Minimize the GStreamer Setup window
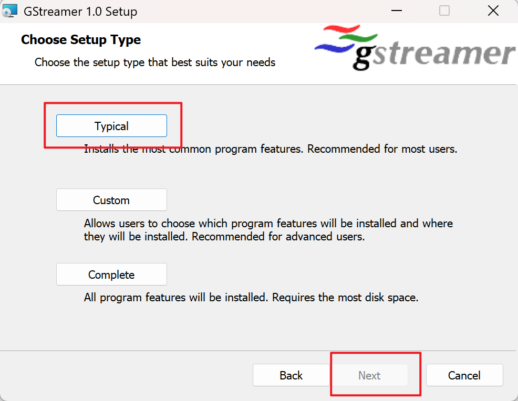This screenshot has width=518, height=401. (397, 11)
